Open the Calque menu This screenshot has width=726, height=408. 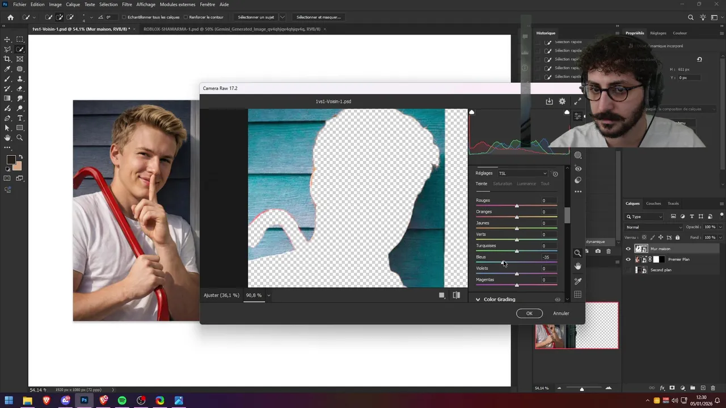click(x=73, y=5)
